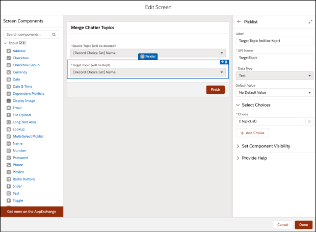Screen dimensions: 316x232
Task: Click the Lookup component icon
Action: (x=9, y=129)
